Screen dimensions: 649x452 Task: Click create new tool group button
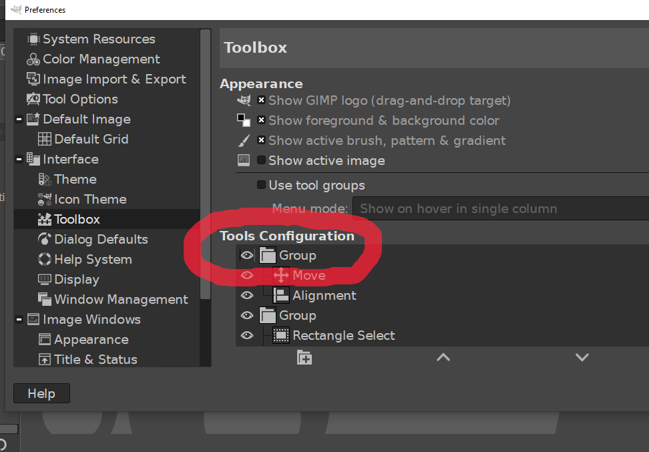coord(304,358)
